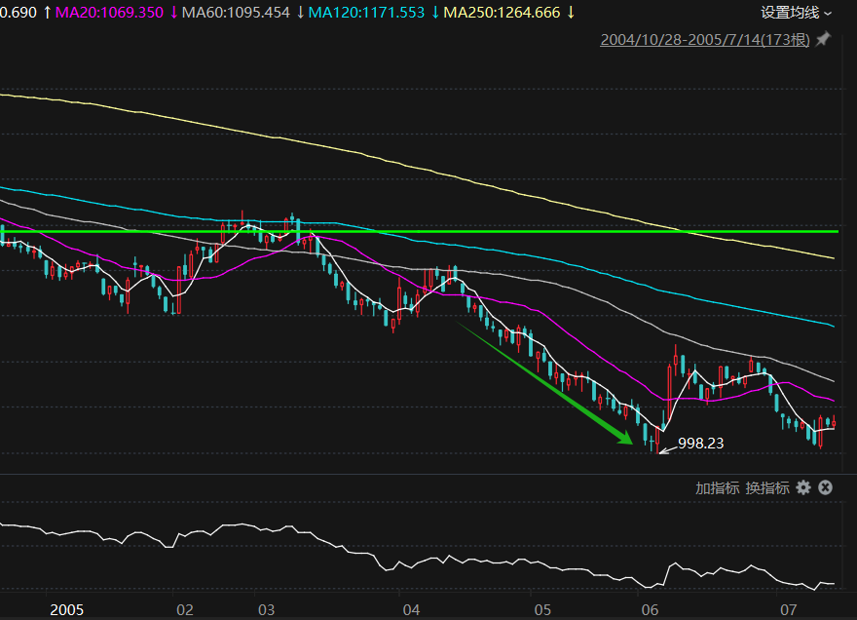Select the MA20 label in the legend
The height and width of the screenshot is (620, 857).
(109, 13)
